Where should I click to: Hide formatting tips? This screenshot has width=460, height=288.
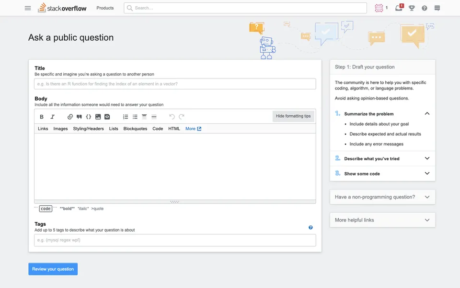[293, 116]
